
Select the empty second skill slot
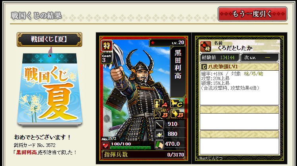pos(239,118)
